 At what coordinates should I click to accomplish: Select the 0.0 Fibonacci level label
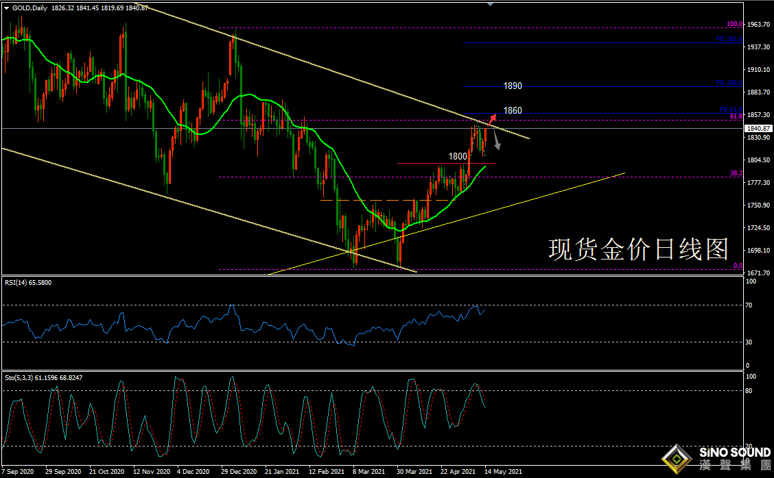click(738, 266)
